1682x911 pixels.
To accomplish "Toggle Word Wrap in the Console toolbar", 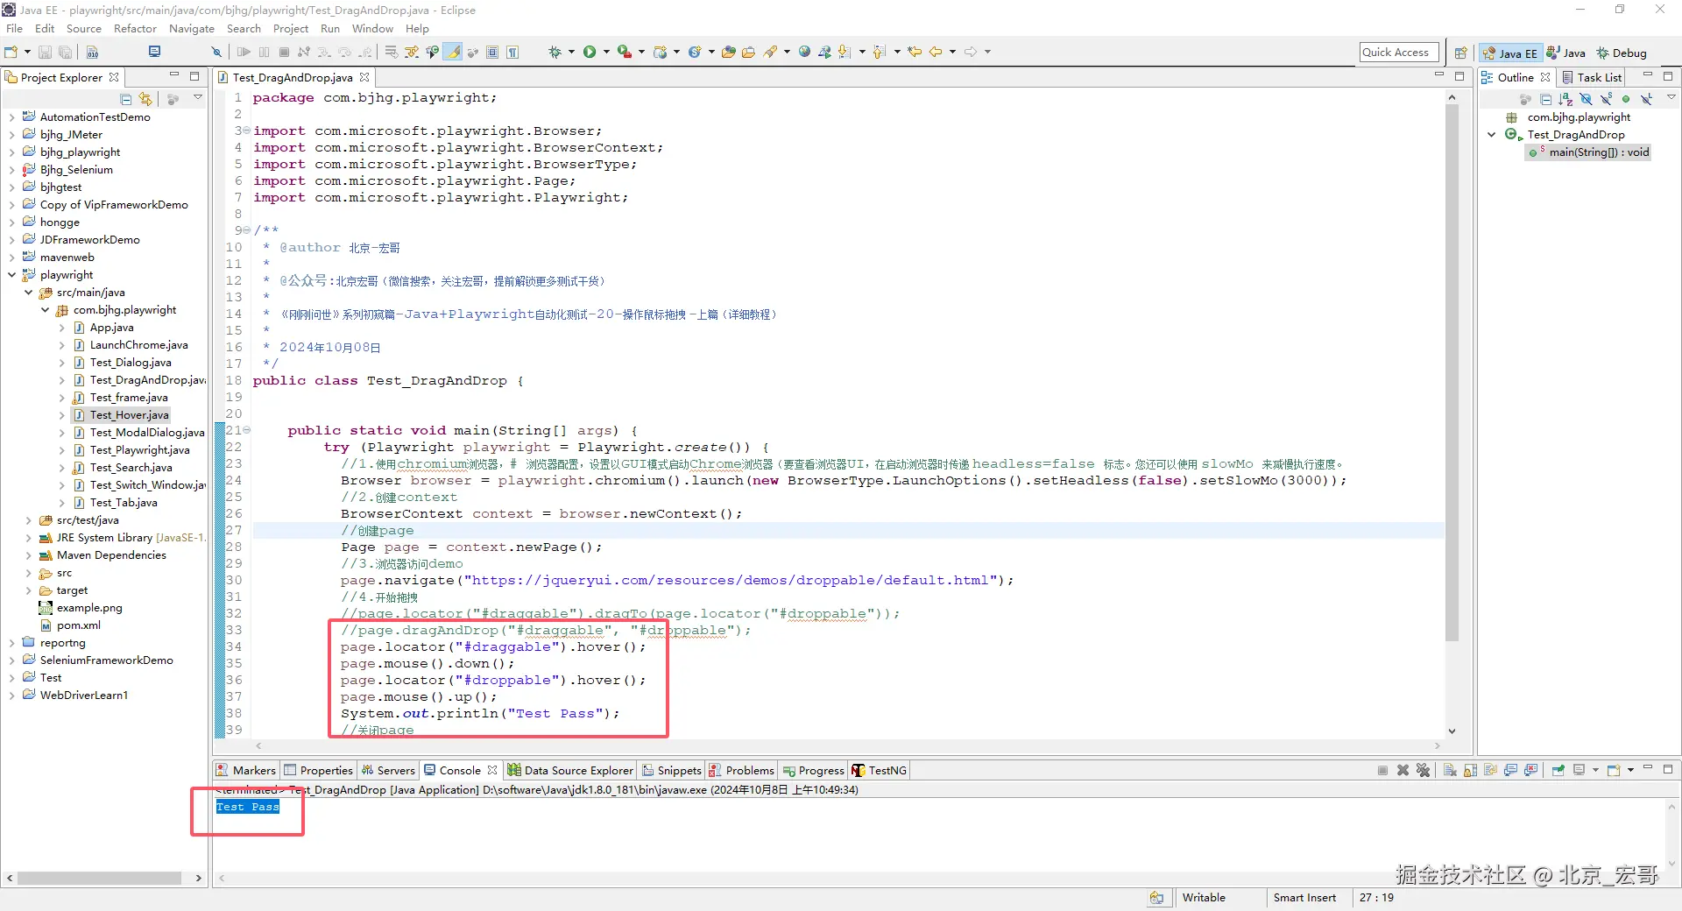I will click(x=1490, y=770).
